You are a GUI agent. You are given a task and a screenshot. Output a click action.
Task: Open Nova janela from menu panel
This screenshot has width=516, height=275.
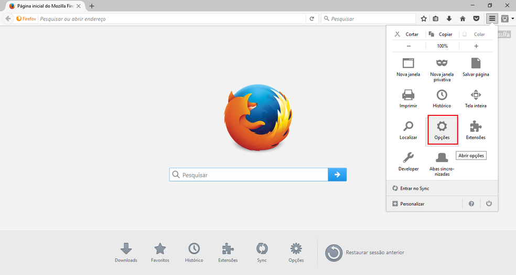pos(408,67)
